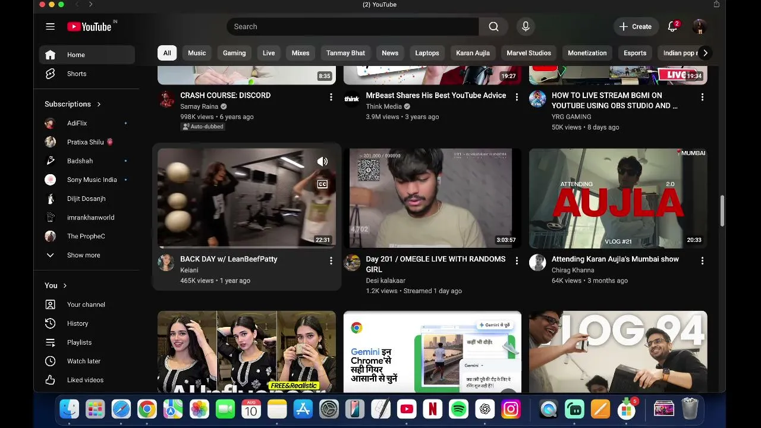Screen dimensions: 761x428
Task: Open Your channel in the sidebar
Action: click(x=87, y=304)
